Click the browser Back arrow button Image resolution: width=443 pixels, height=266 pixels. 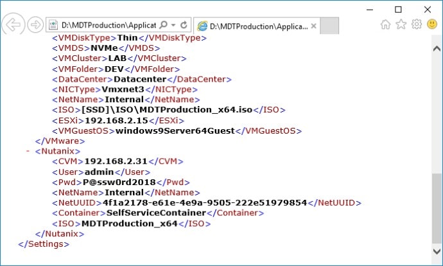click(x=14, y=26)
